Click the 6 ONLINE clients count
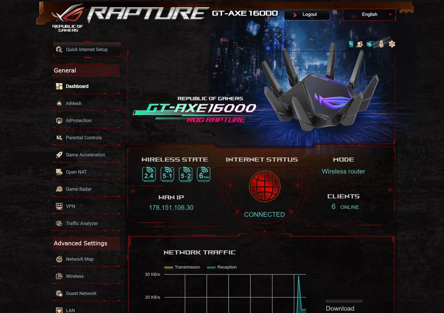Viewport: 444px width, 313px height. (345, 207)
